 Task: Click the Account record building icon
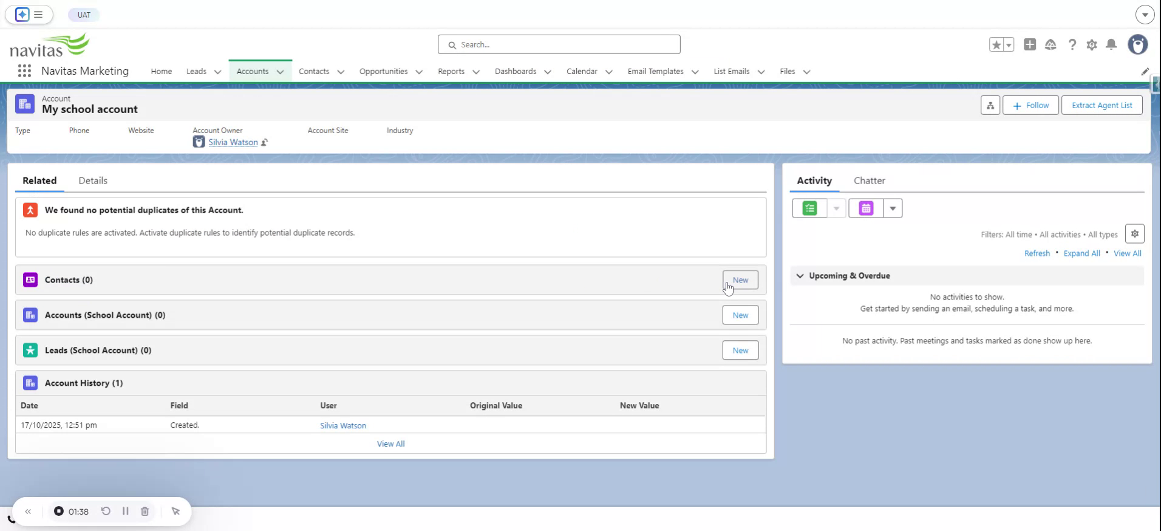(25, 104)
